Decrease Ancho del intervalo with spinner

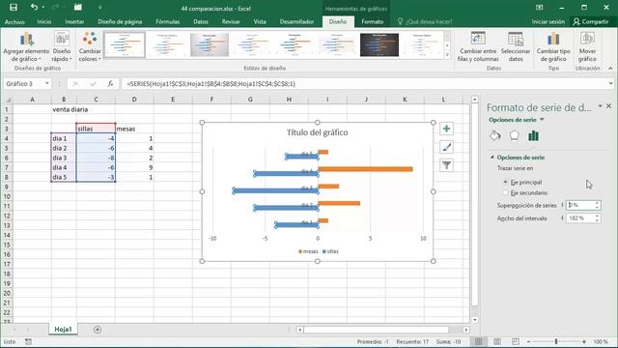pos(598,220)
